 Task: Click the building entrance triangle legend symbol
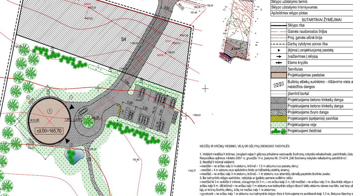[279, 51]
